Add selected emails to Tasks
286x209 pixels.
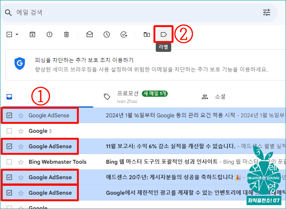click(x=124, y=34)
